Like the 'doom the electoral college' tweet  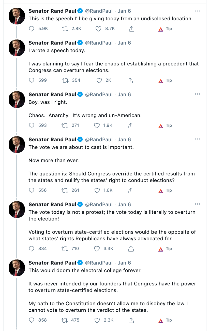(97, 320)
